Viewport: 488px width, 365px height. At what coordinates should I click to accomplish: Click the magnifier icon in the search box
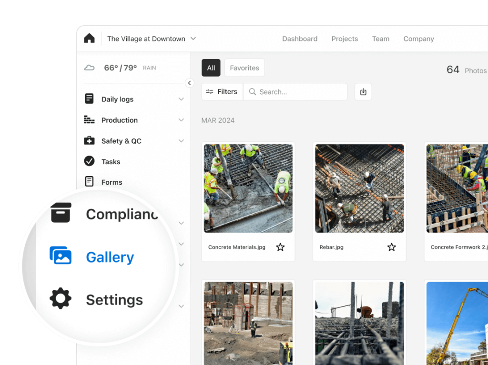253,92
